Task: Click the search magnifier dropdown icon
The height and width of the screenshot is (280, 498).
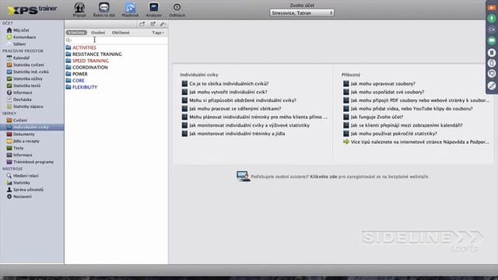Action: click(x=68, y=40)
